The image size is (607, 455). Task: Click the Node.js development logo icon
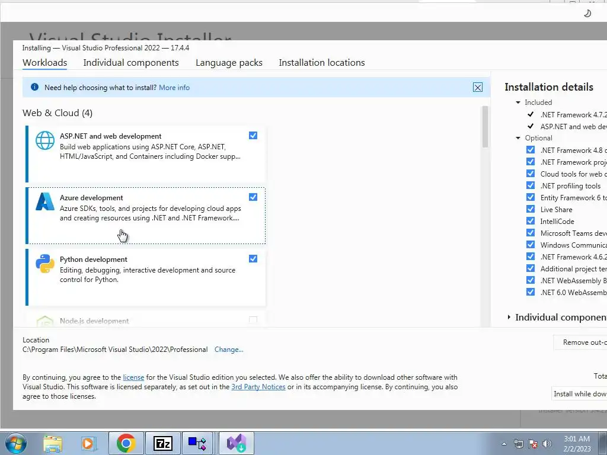[x=45, y=322]
